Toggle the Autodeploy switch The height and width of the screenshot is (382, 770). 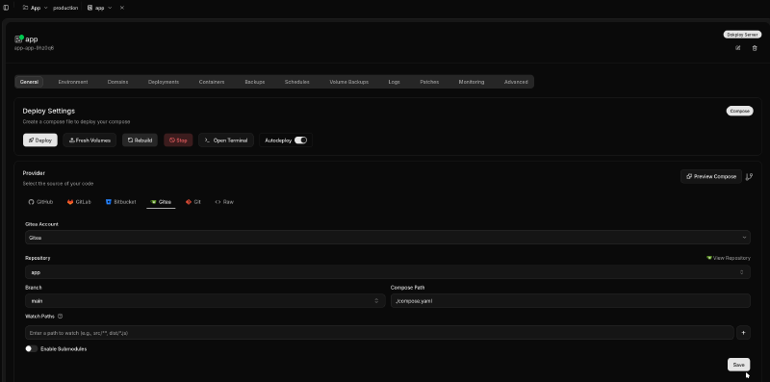click(300, 140)
